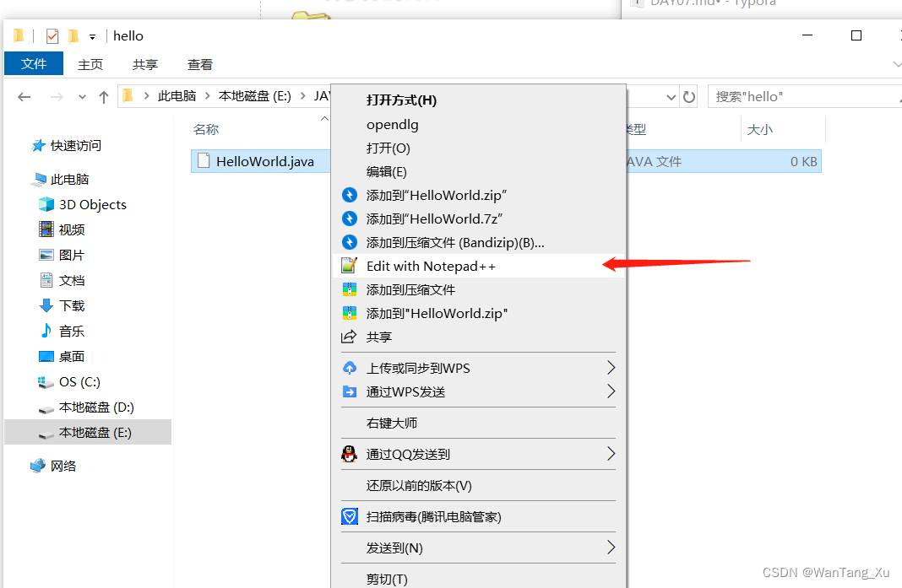
Task: Click the QQ penguin icon
Action: tap(349, 454)
